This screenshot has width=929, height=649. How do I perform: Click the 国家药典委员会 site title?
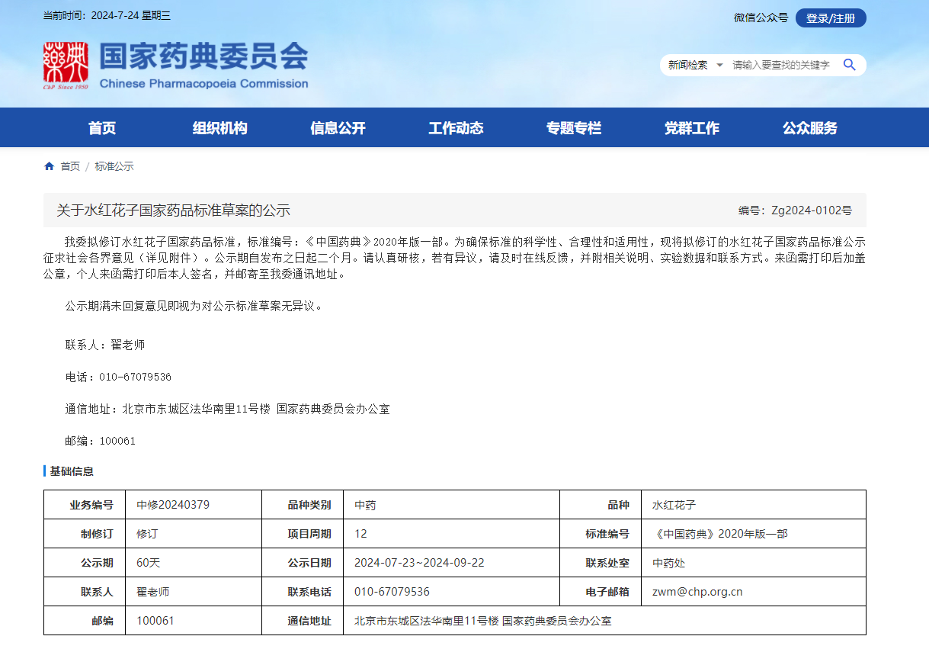[203, 57]
